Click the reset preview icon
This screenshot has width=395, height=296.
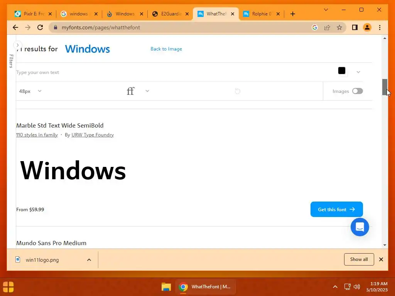[237, 91]
